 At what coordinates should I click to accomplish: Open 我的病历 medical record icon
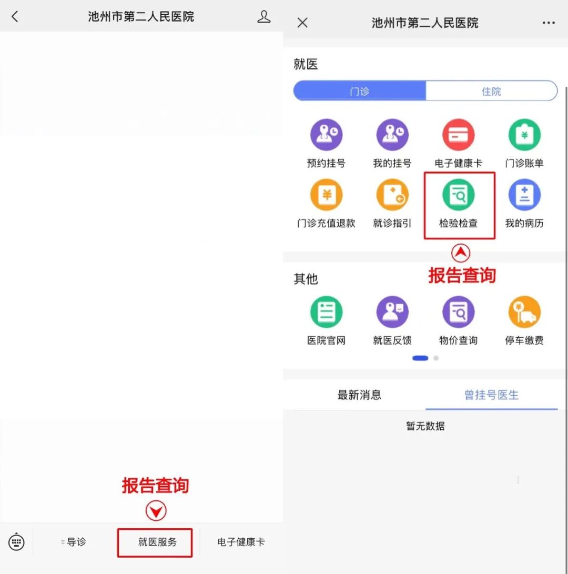pyautogui.click(x=524, y=196)
